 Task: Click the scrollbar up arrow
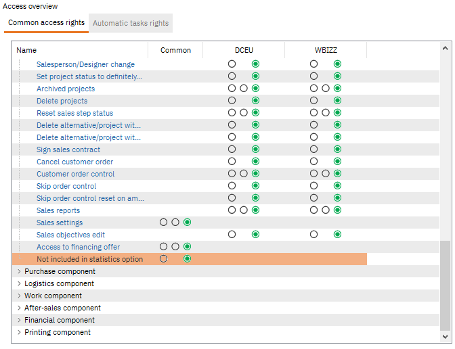[446, 49]
